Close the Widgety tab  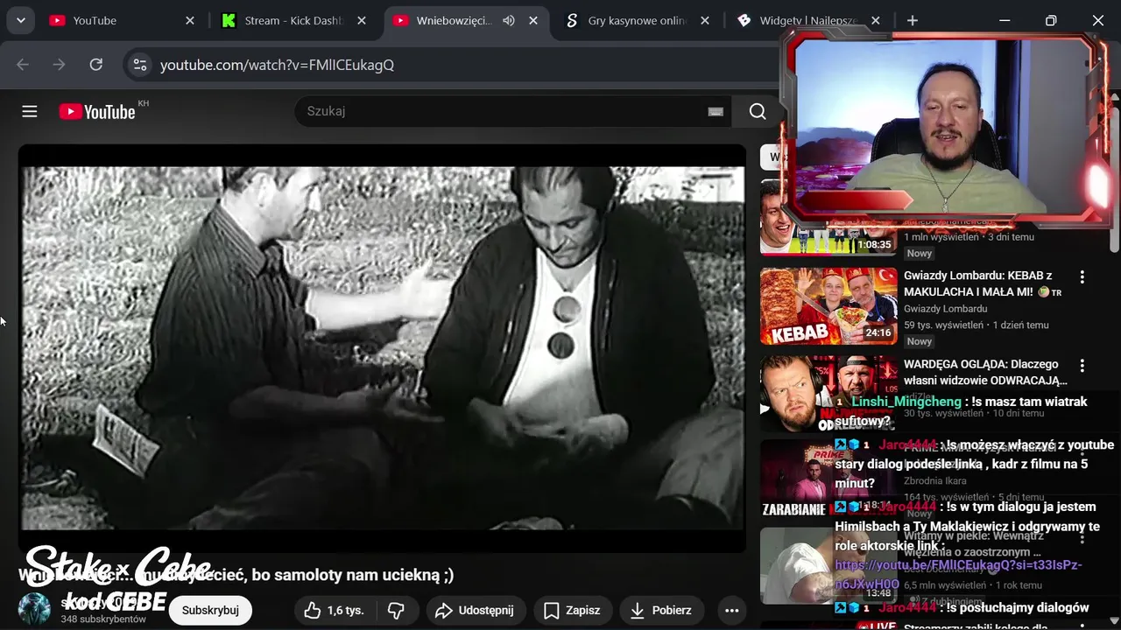(875, 20)
